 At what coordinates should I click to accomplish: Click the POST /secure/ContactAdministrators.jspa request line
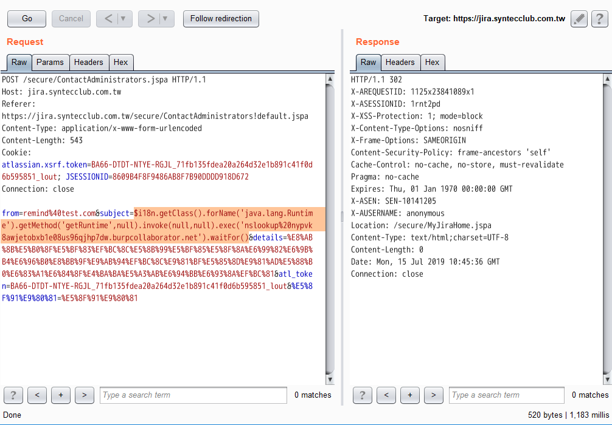[104, 80]
